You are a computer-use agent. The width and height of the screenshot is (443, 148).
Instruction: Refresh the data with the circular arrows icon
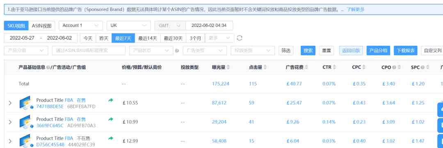pyautogui.click(x=239, y=38)
